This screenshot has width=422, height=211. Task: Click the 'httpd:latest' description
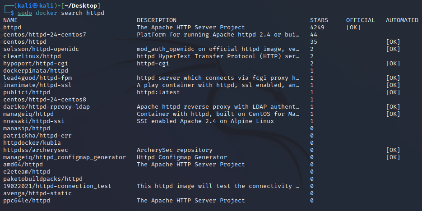pyautogui.click(x=158, y=92)
